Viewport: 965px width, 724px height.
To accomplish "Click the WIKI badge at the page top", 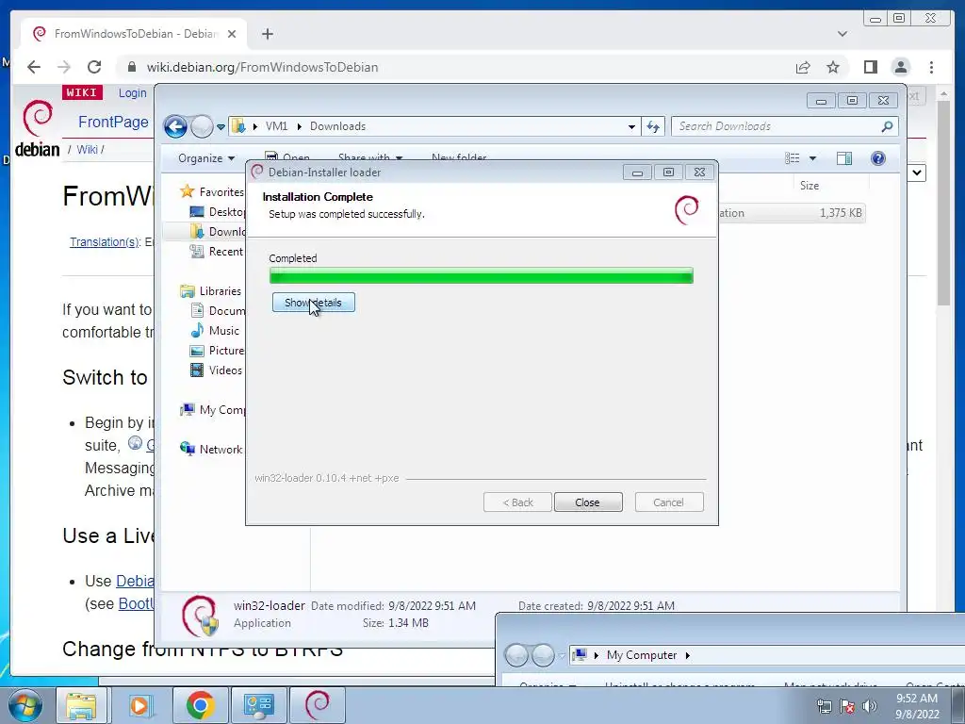I will pos(82,93).
